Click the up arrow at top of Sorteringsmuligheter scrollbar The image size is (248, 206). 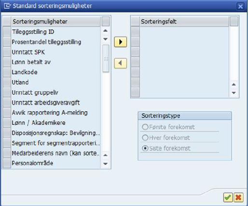pos(106,30)
